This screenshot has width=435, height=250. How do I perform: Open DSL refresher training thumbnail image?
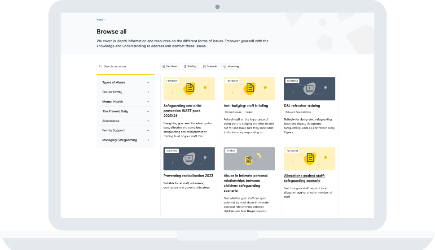309,89
